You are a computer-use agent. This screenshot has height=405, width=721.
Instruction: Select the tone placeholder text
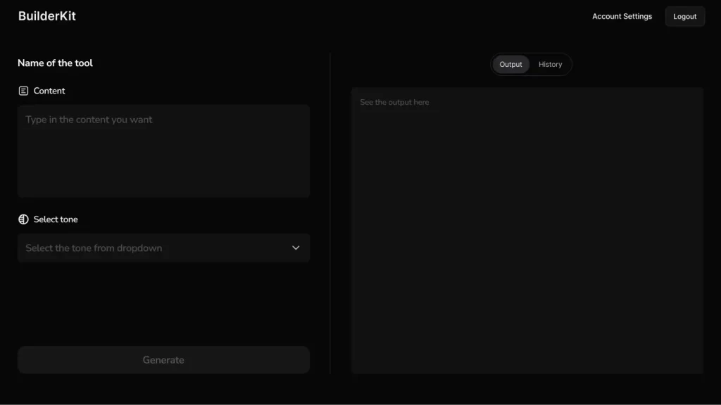[93, 247]
